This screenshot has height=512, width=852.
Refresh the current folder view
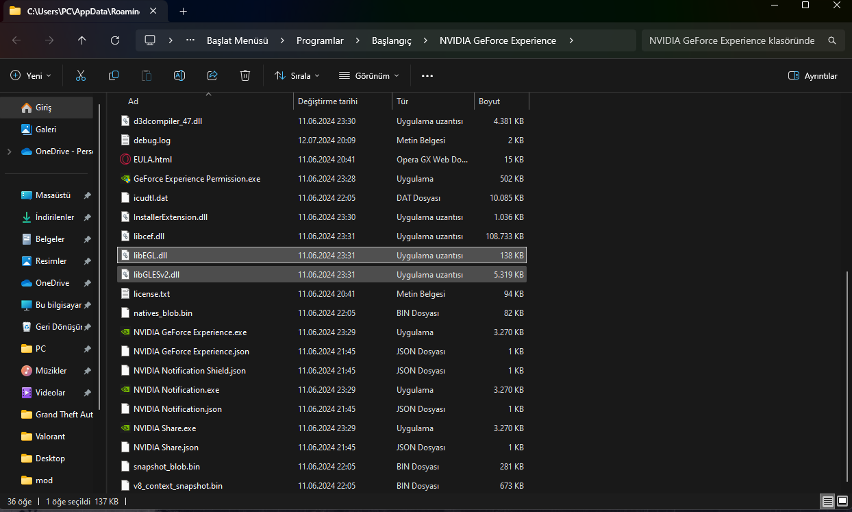pos(115,40)
